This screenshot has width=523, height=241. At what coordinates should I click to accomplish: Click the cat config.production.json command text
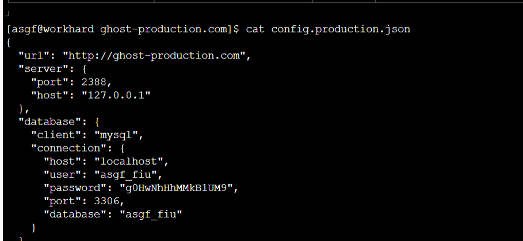coord(328,29)
